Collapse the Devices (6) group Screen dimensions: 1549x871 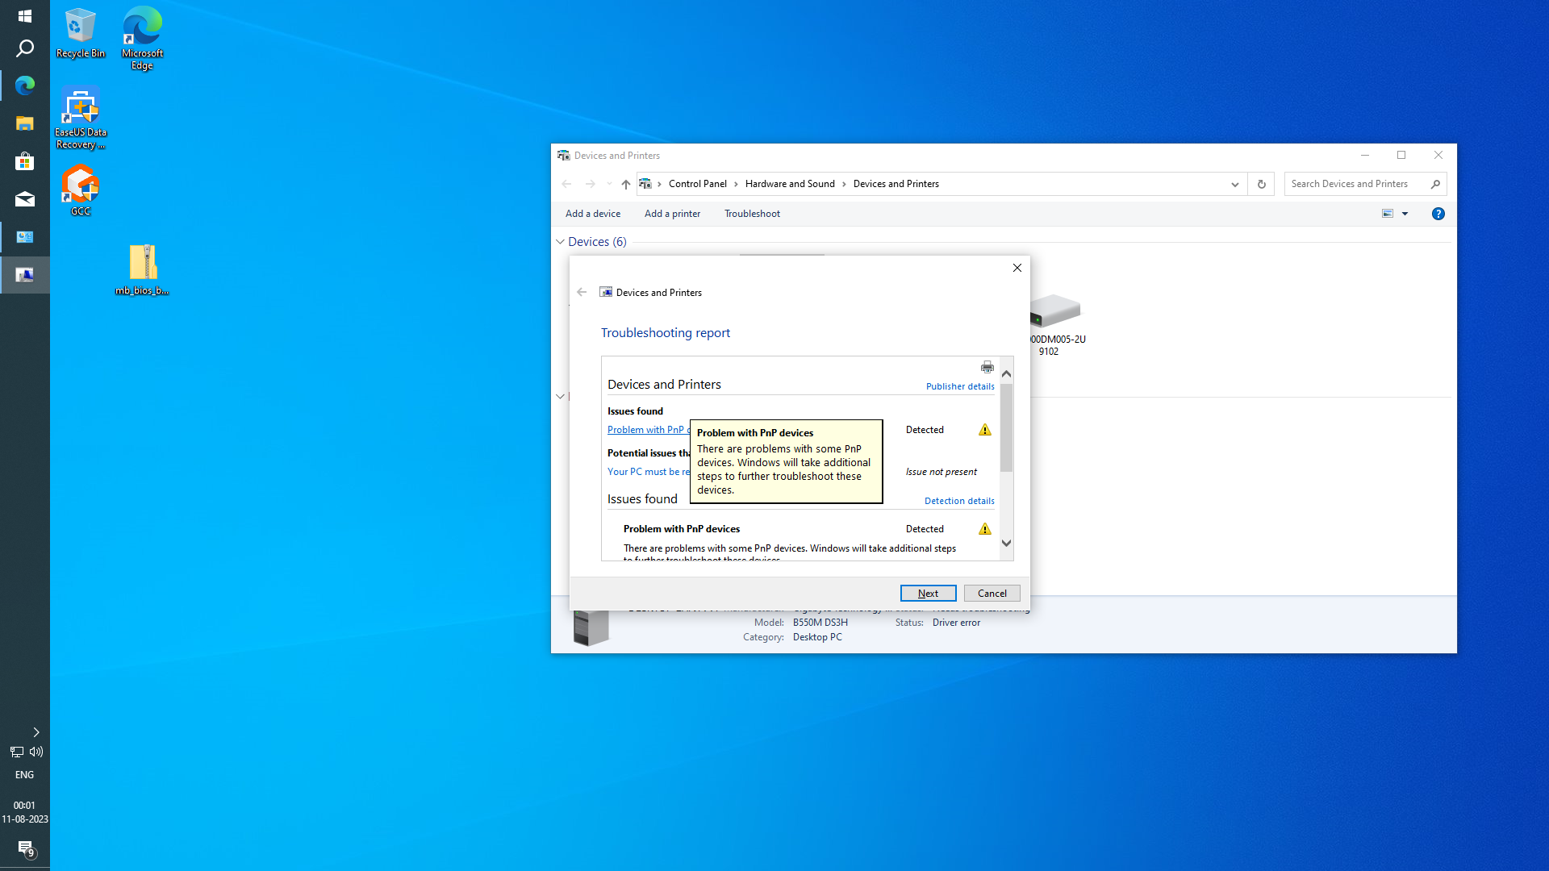click(560, 242)
